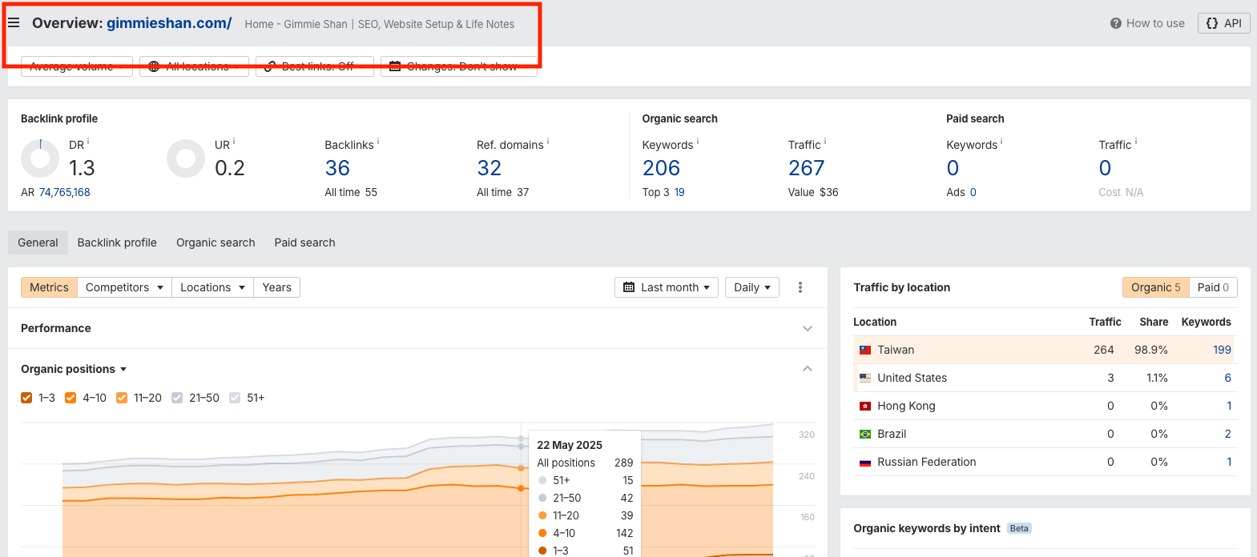
Task: Sort by the Traffic column header
Action: click(1105, 322)
